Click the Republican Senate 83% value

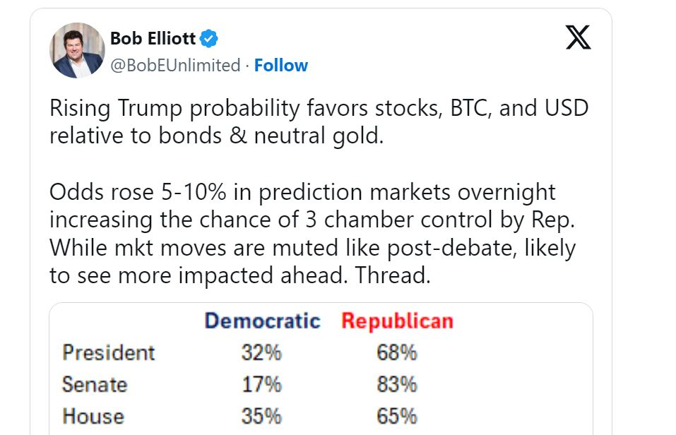[x=397, y=385]
